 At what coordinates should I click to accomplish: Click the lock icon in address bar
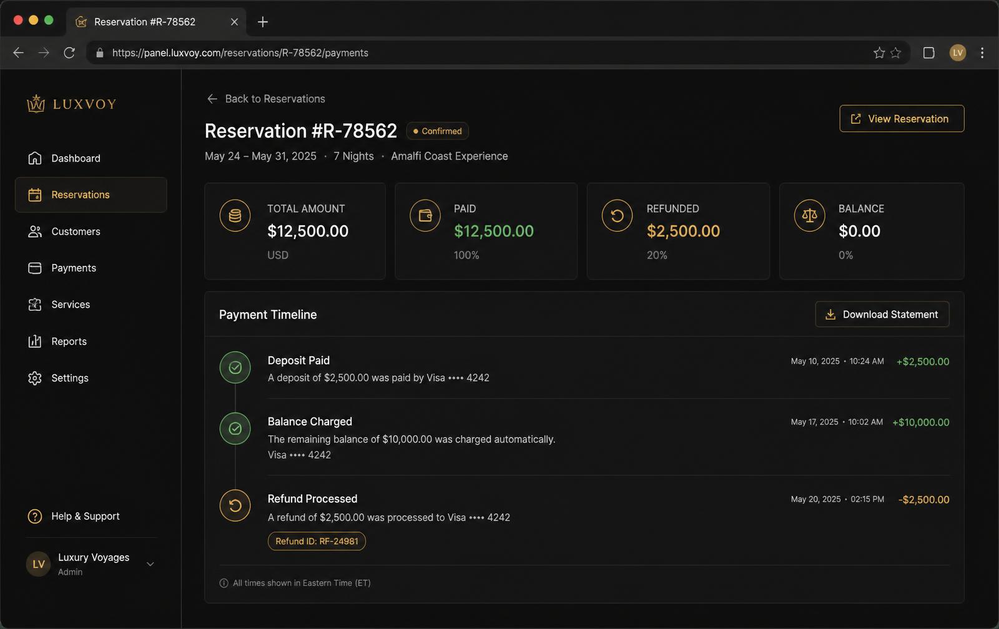(99, 53)
